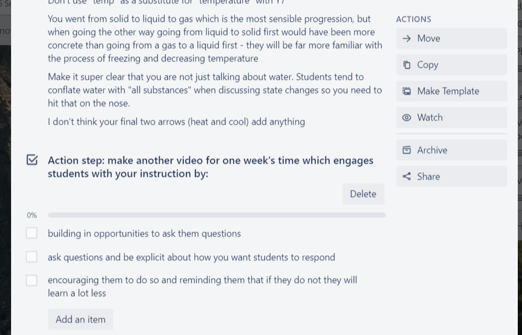
Task: Click the 'encouraging them' item text to edit
Action: (202, 286)
